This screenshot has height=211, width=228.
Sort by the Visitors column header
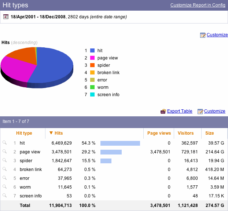[x=185, y=133]
